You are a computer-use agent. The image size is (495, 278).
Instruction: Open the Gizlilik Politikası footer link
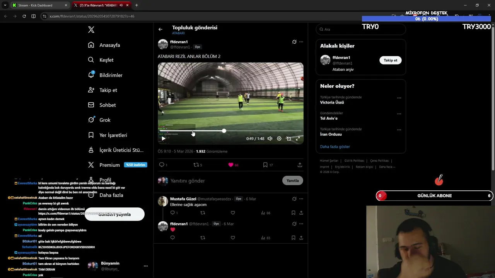pyautogui.click(x=354, y=161)
